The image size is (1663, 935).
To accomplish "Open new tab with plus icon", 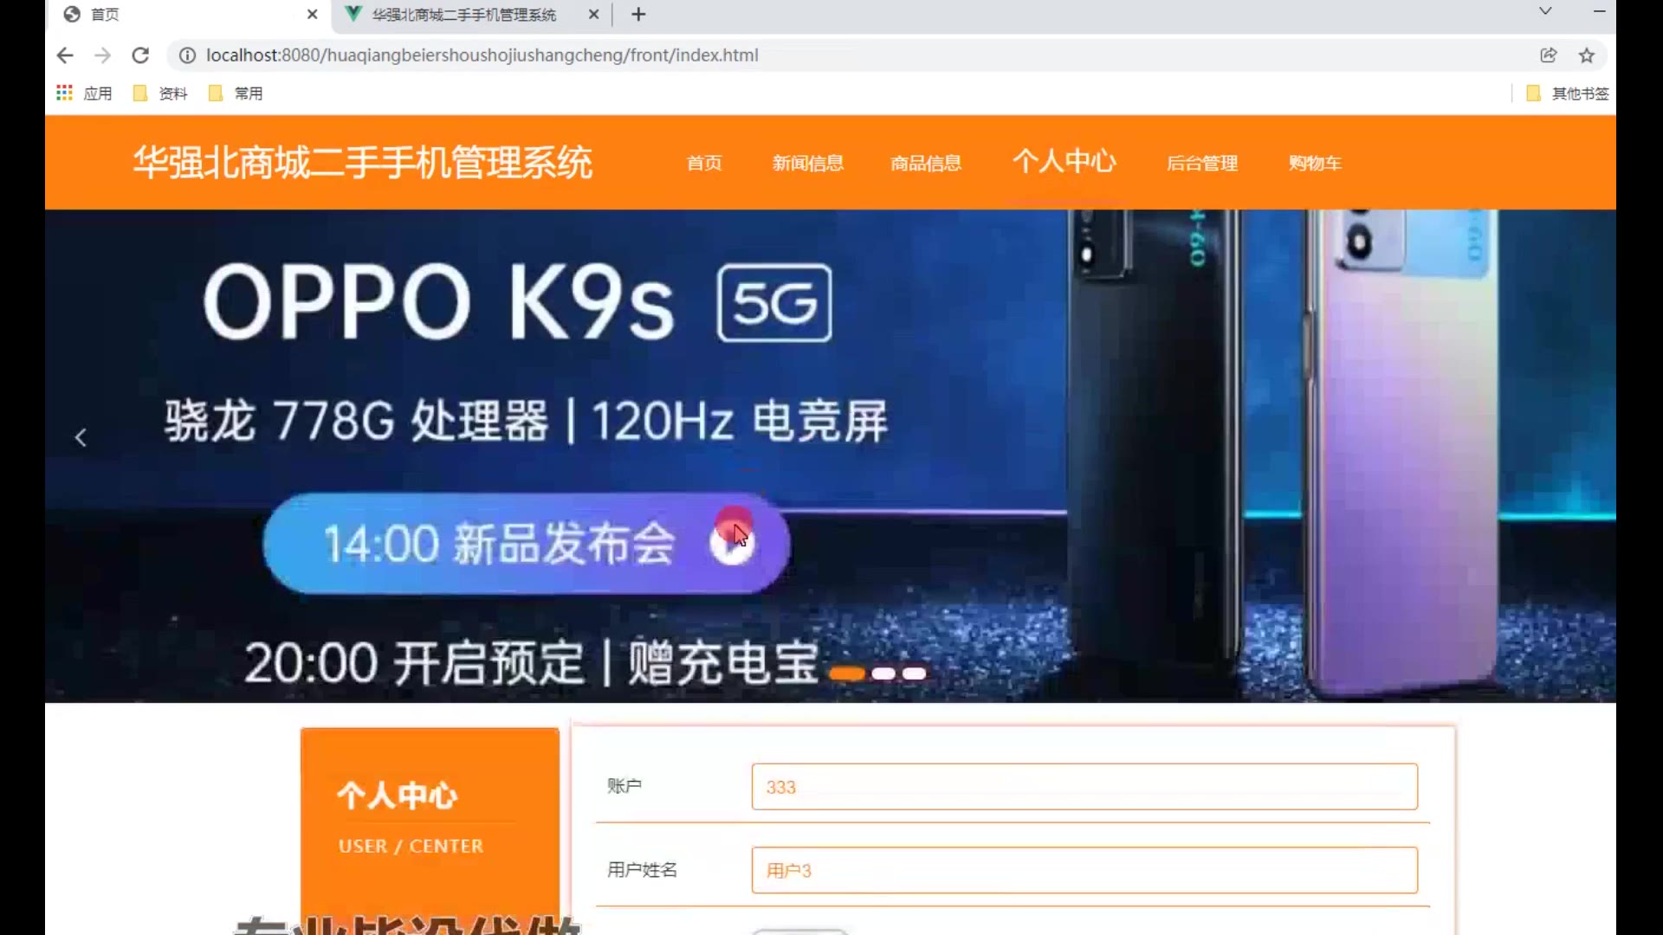I will 638,15.
